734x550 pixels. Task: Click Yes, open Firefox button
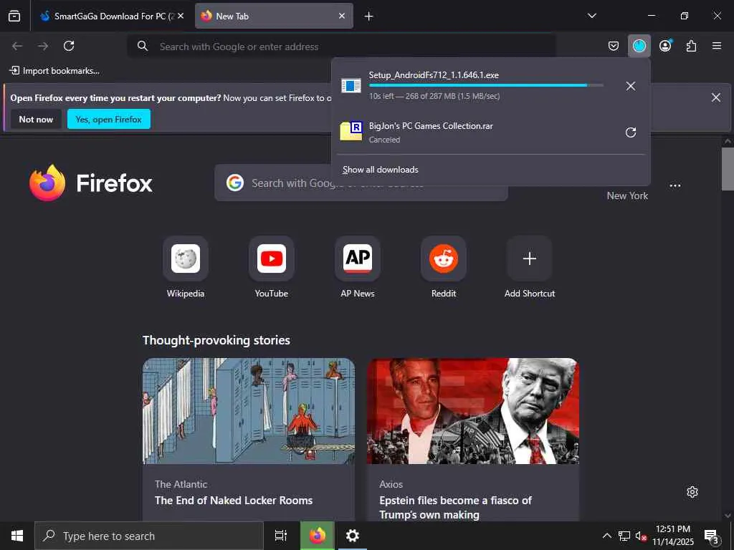109,120
